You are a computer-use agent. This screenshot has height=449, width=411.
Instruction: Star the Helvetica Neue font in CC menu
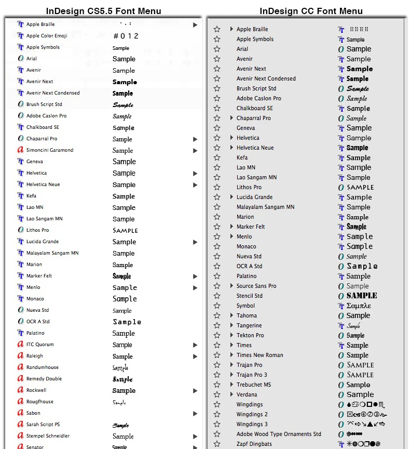pos(217,148)
